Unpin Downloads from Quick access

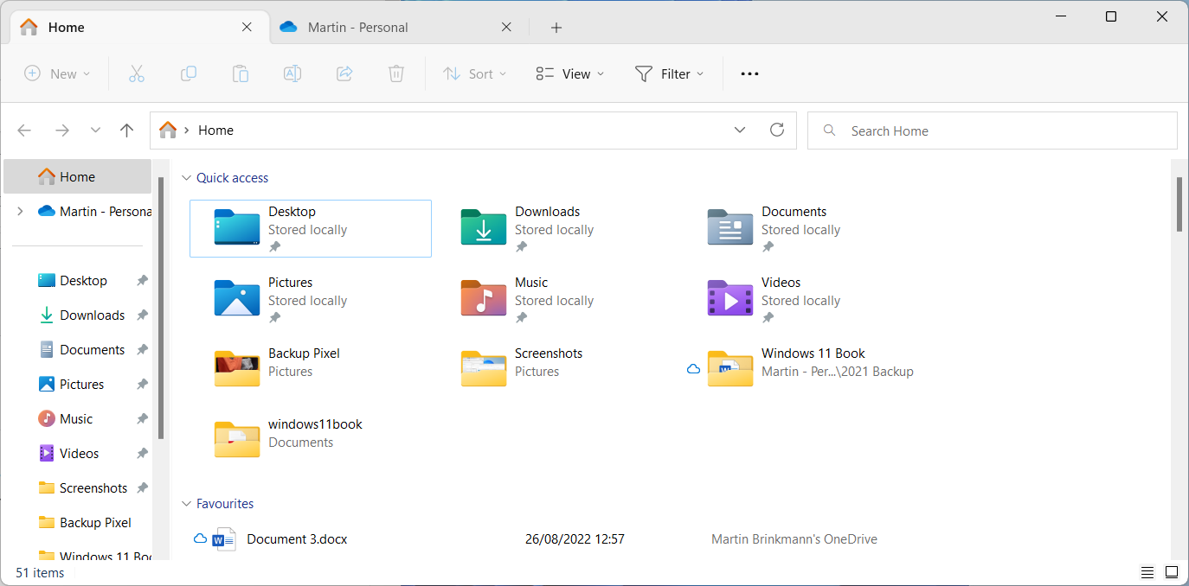click(x=522, y=246)
